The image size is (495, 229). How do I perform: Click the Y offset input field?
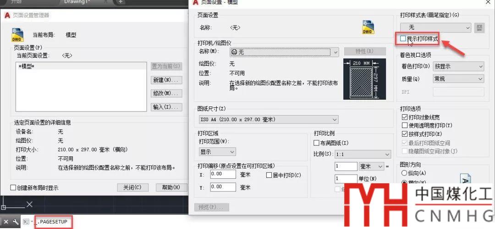pyautogui.click(x=223, y=187)
